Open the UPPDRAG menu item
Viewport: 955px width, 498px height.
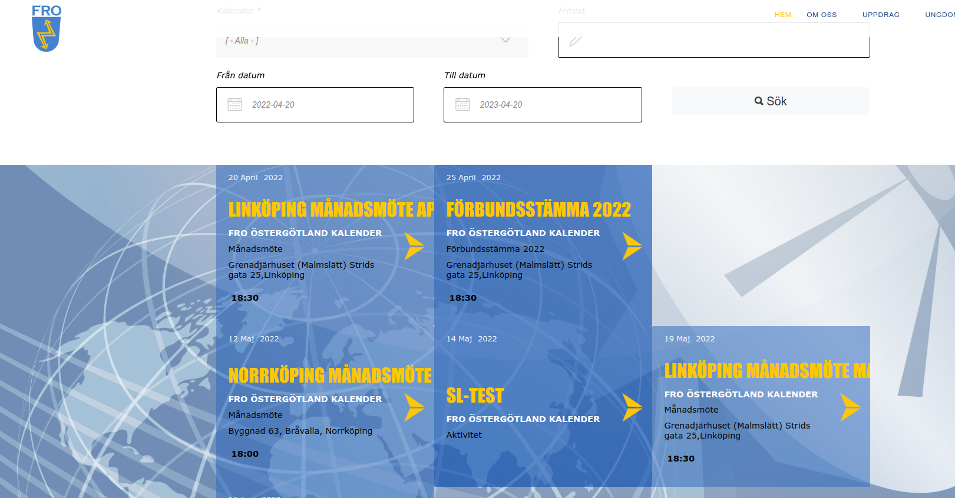point(881,15)
